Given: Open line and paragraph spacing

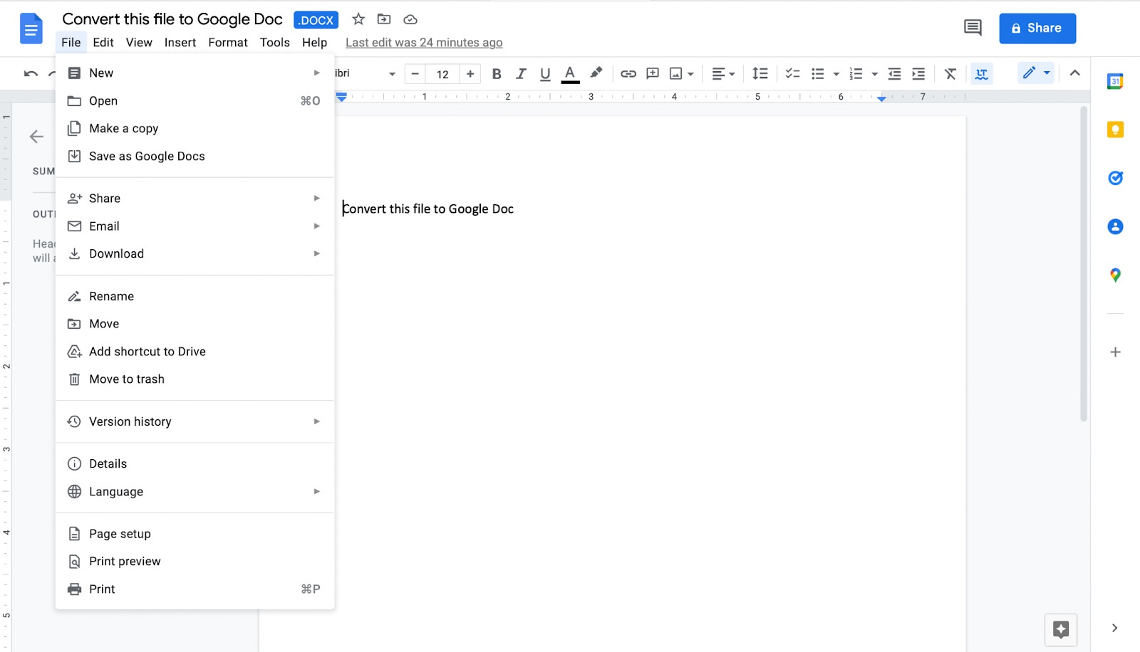Looking at the screenshot, I should pyautogui.click(x=760, y=73).
